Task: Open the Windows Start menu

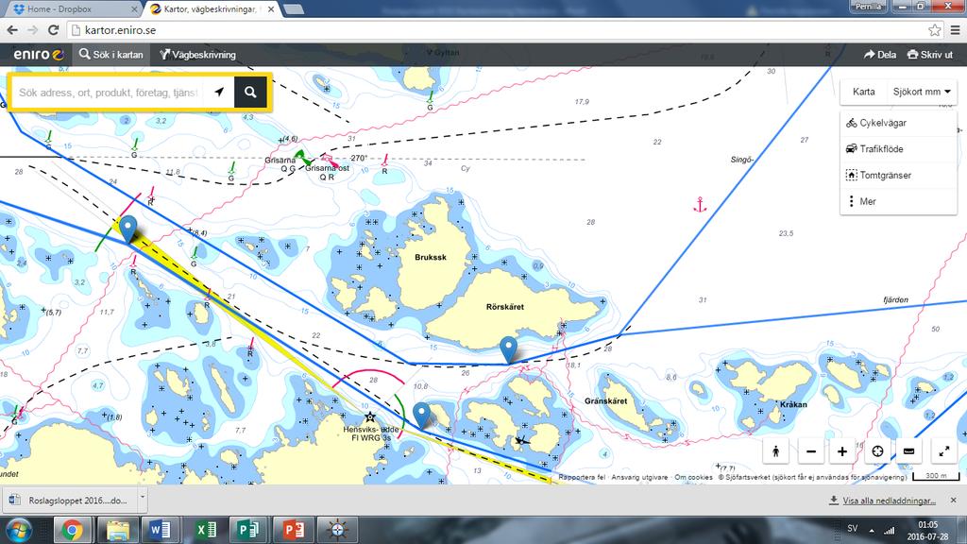Action: pos(19,531)
